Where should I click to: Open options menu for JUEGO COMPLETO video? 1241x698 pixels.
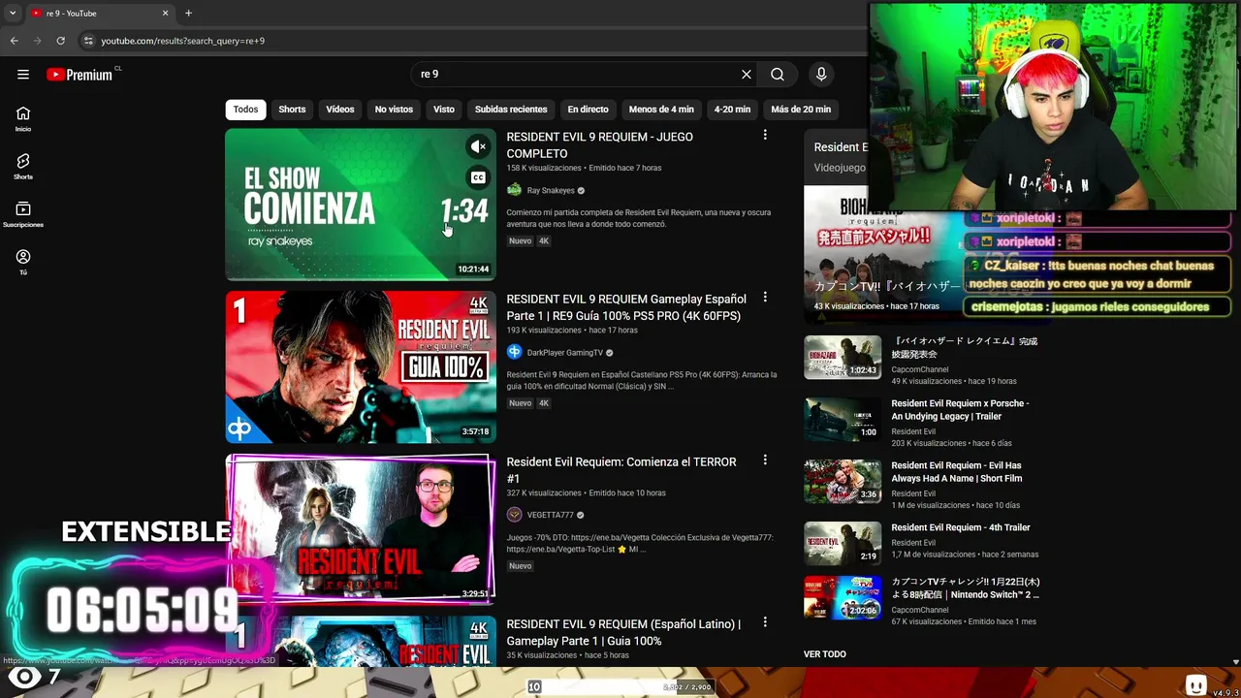pyautogui.click(x=765, y=136)
